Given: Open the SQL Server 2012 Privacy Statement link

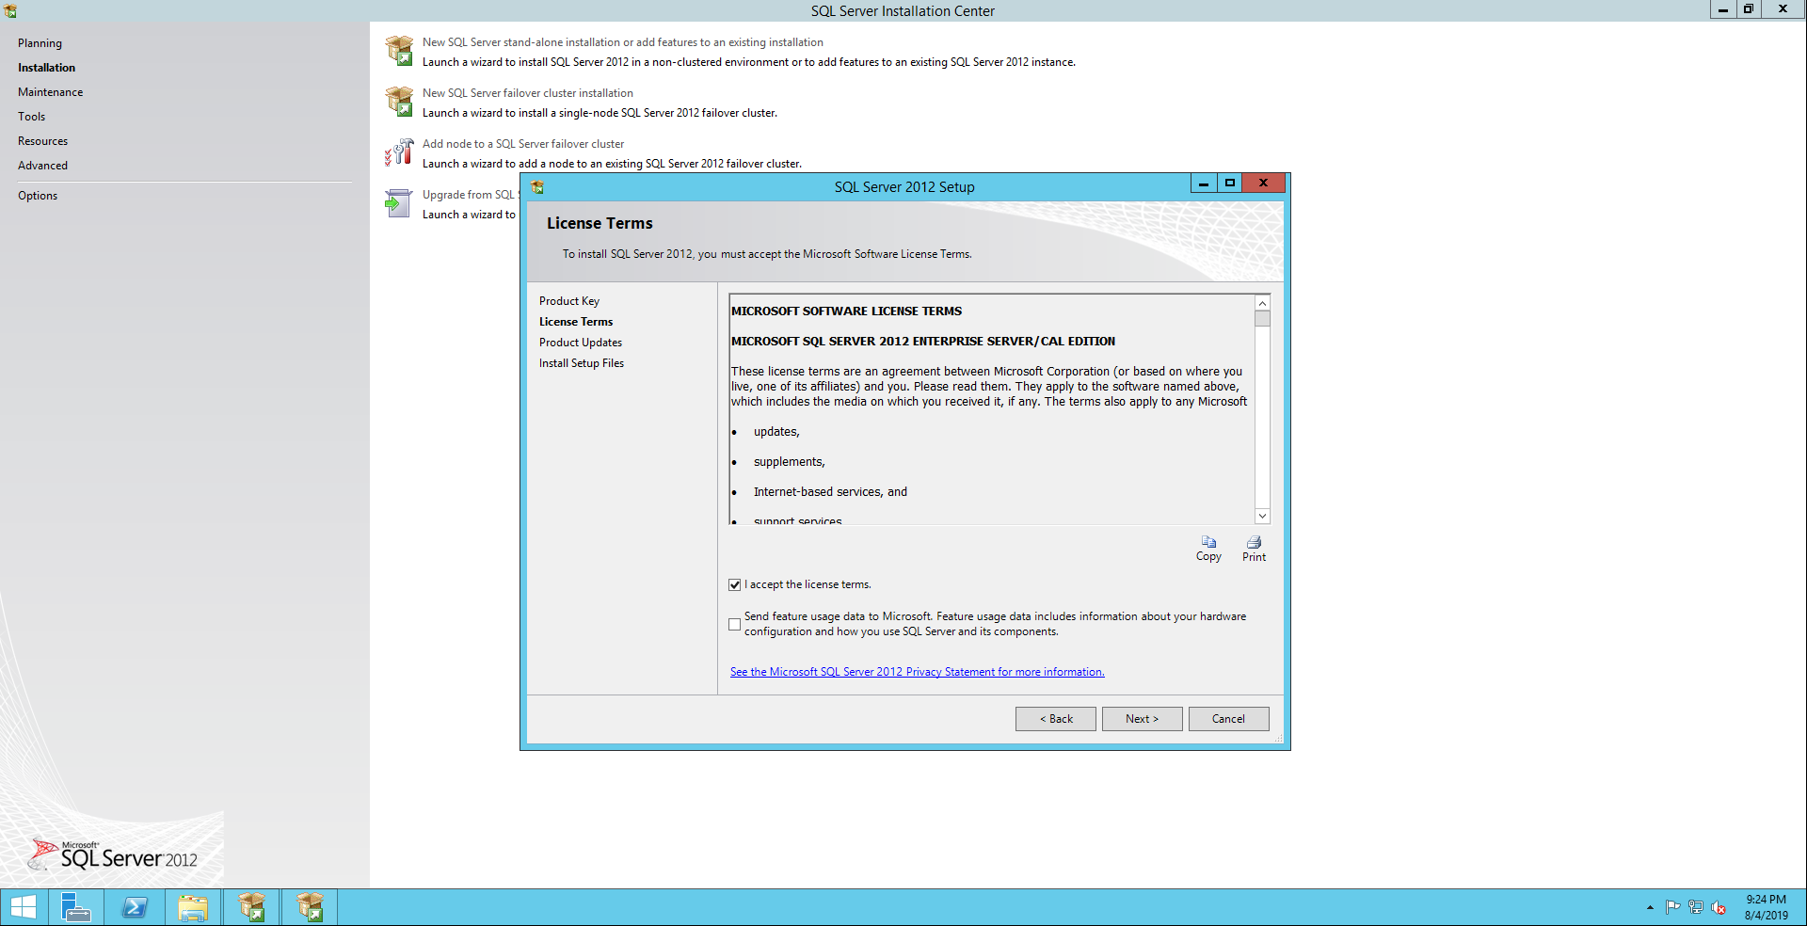Looking at the screenshot, I should tap(917, 672).
